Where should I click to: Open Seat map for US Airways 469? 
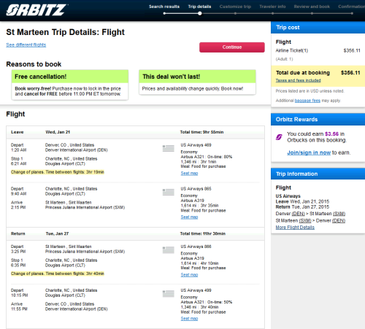(189, 173)
